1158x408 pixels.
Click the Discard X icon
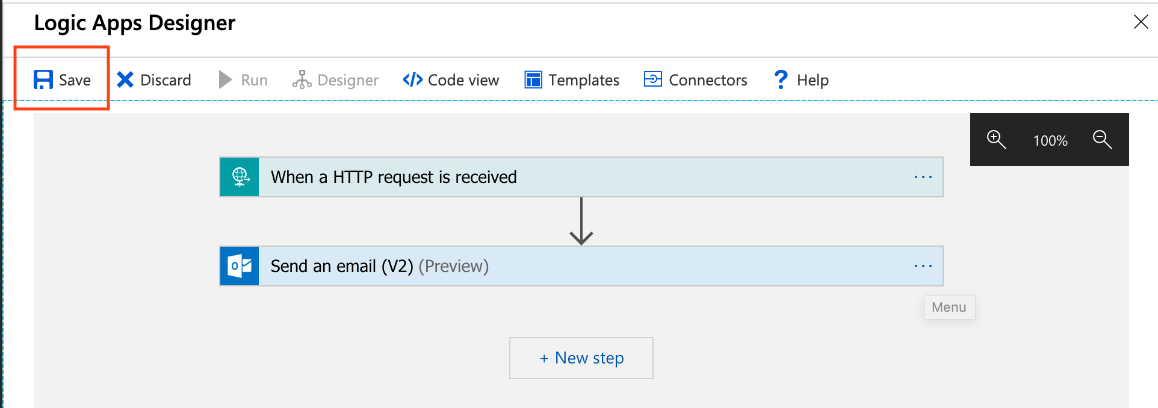tap(125, 80)
